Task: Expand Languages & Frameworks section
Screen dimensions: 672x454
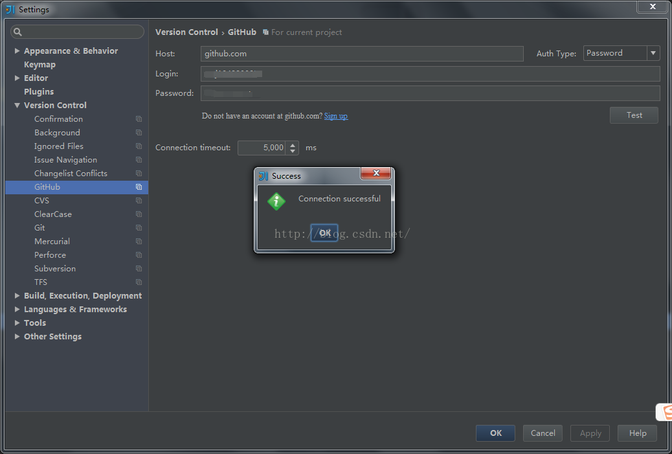Action: click(17, 309)
